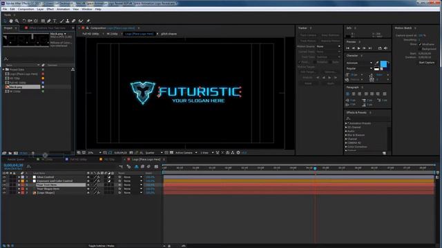442x248 pixels.
Task: Open the Effect menu
Action: 50,9
